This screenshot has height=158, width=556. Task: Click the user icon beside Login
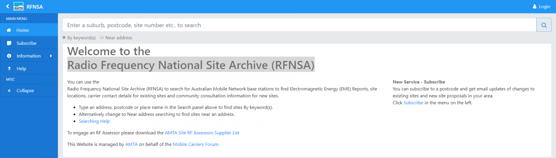coord(534,7)
